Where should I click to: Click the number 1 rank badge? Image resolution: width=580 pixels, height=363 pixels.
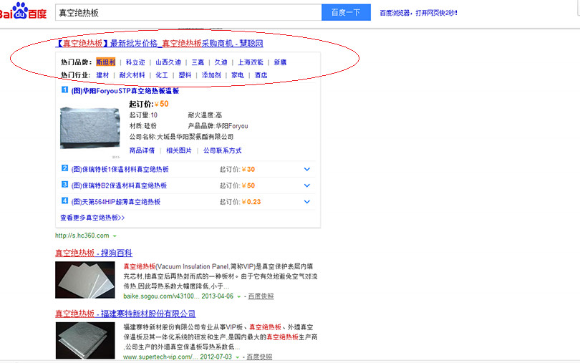pos(64,90)
